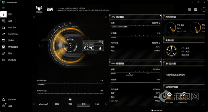Click the CPU 风扇 label
Image resolution: width=208 pixels, height=112 pixels.
point(185,48)
